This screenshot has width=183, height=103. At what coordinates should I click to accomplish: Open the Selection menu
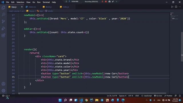(x=20, y=2)
